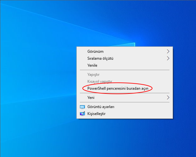This screenshot has height=157, width=196.
Task: Open the Görünüm submenu
Action: tap(125, 51)
